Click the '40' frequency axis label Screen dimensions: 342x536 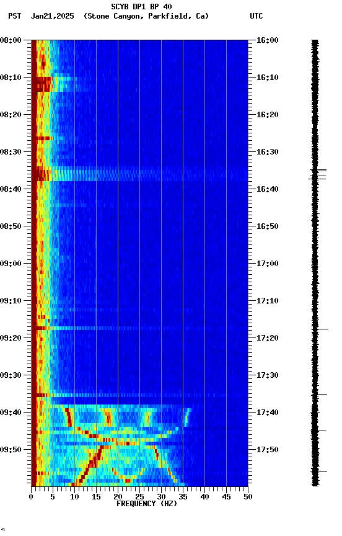[x=205, y=497]
